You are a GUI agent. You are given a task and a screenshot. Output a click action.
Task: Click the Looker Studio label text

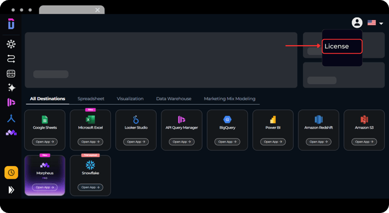click(136, 128)
